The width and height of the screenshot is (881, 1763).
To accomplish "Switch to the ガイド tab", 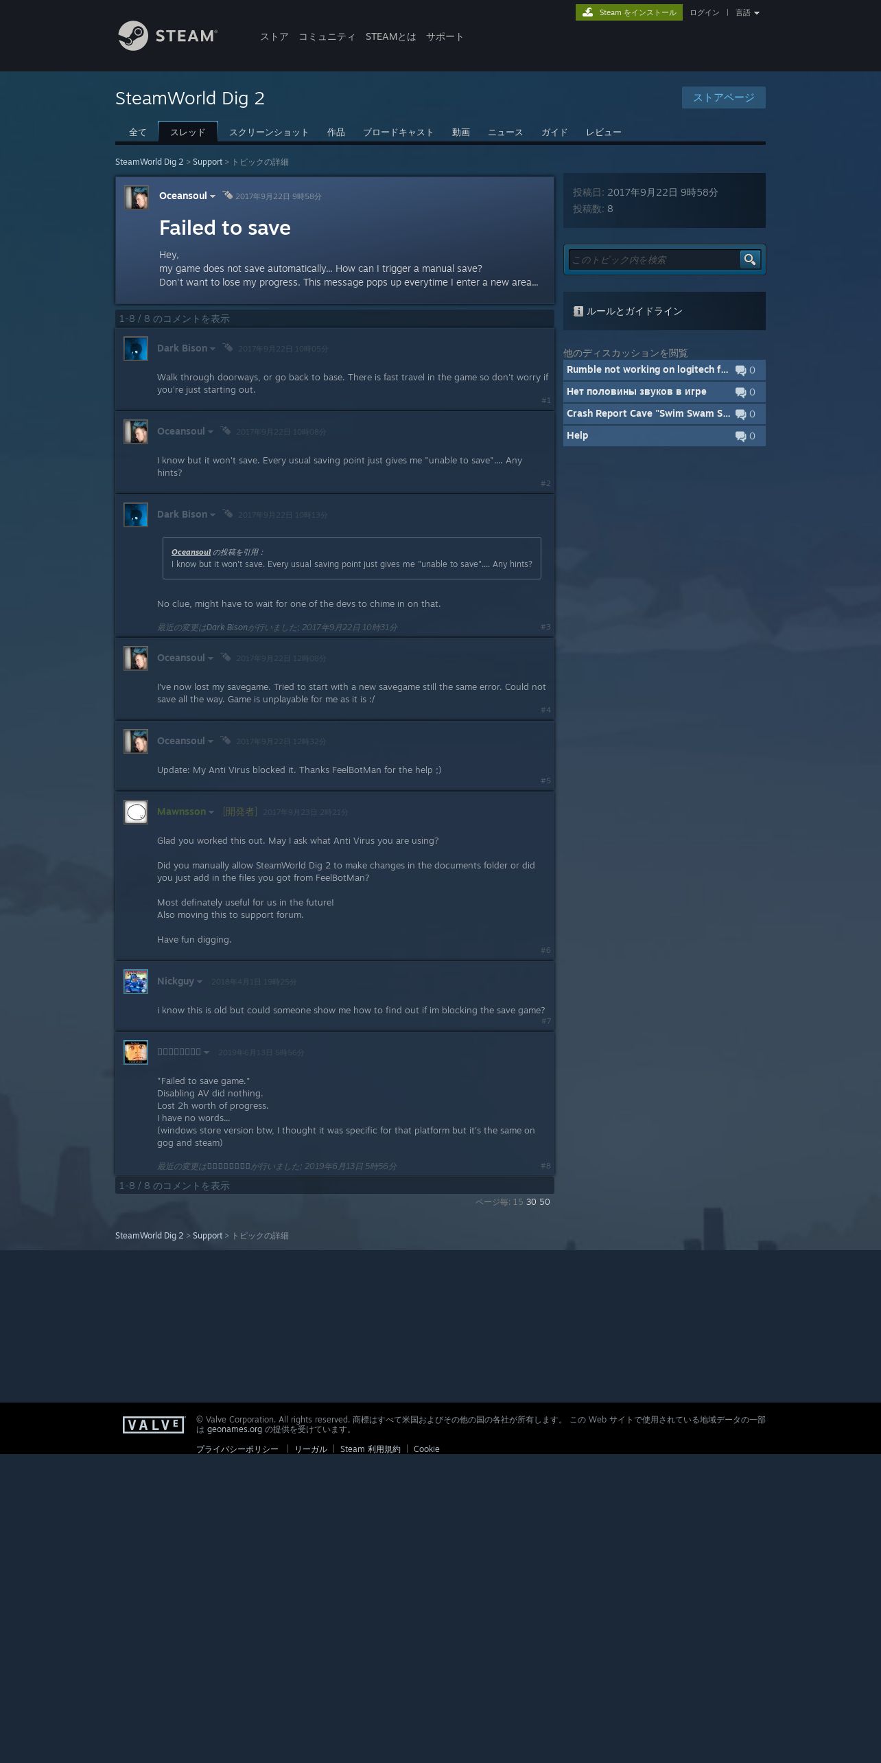I will pos(554,132).
